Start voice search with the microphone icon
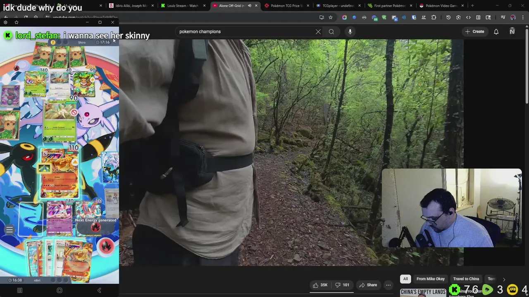The height and width of the screenshot is (297, 529). 350,31
